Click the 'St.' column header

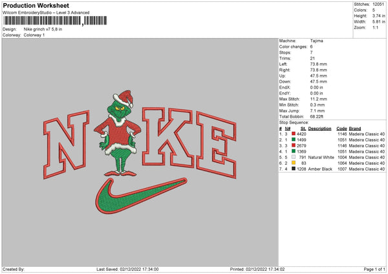coord(303,129)
